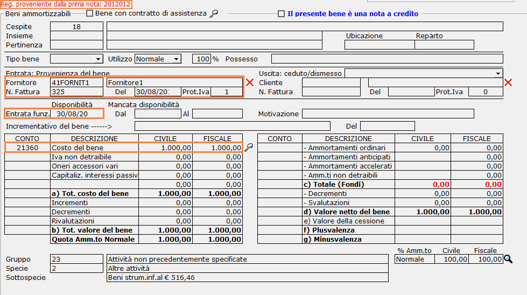Click the Gruppo code field 23
The width and height of the screenshot is (527, 295).
click(76, 259)
